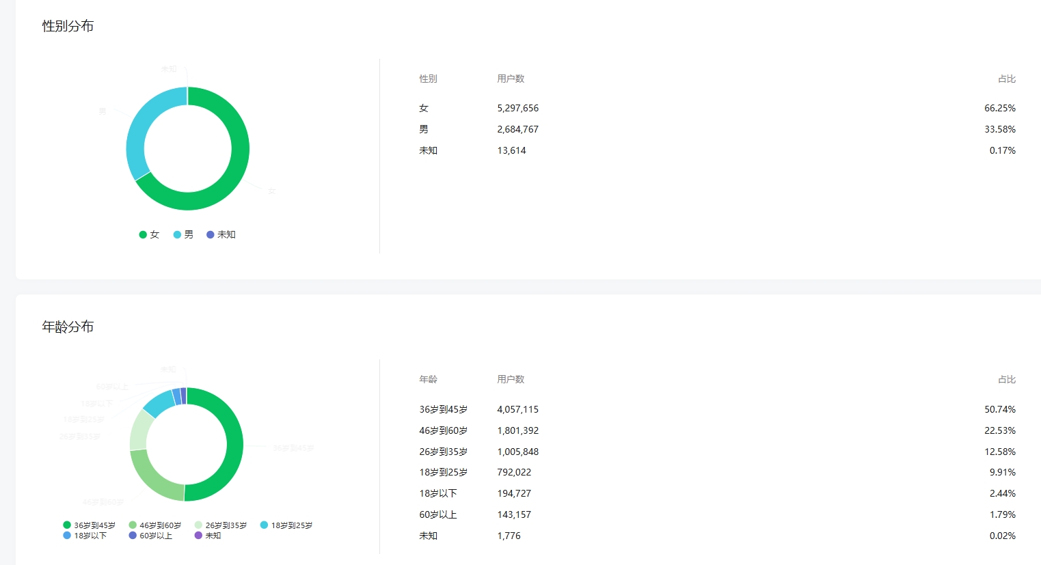Image resolution: width=1041 pixels, height=565 pixels.
Task: Click the user count 2,684,767
Action: [517, 129]
